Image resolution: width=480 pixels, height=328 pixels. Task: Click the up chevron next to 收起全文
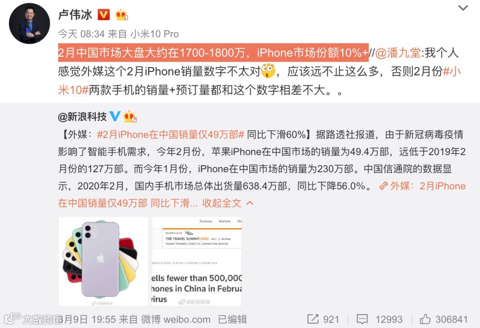pos(250,203)
